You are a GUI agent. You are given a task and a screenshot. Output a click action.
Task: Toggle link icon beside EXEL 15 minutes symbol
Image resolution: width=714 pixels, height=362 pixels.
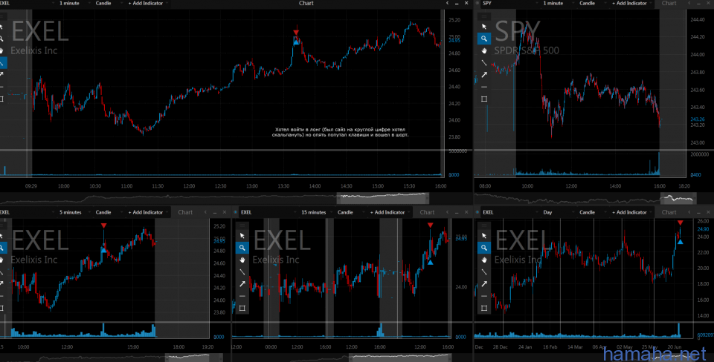point(236,212)
